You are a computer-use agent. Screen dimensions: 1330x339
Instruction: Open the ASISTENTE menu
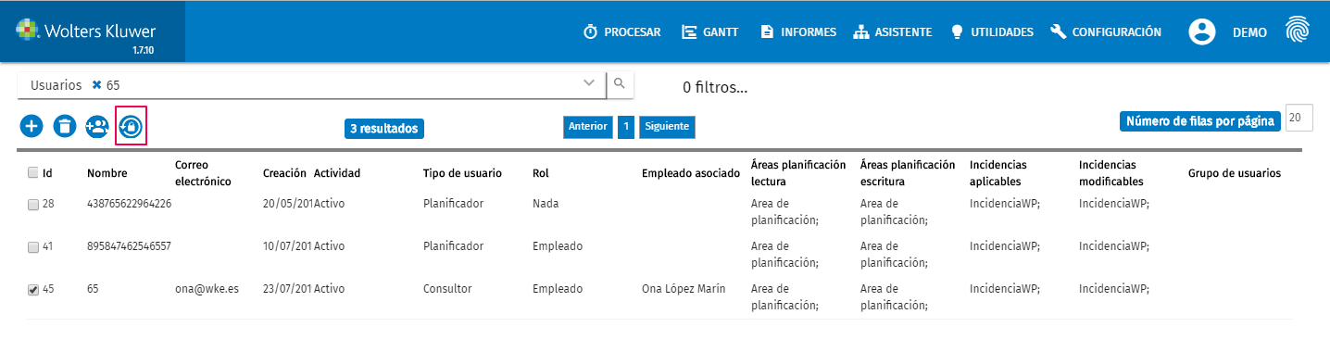tap(893, 31)
